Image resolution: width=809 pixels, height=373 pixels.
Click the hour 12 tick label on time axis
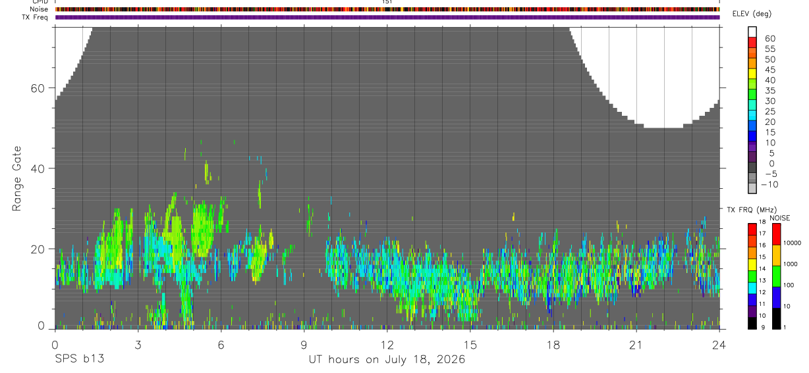pos(387,344)
